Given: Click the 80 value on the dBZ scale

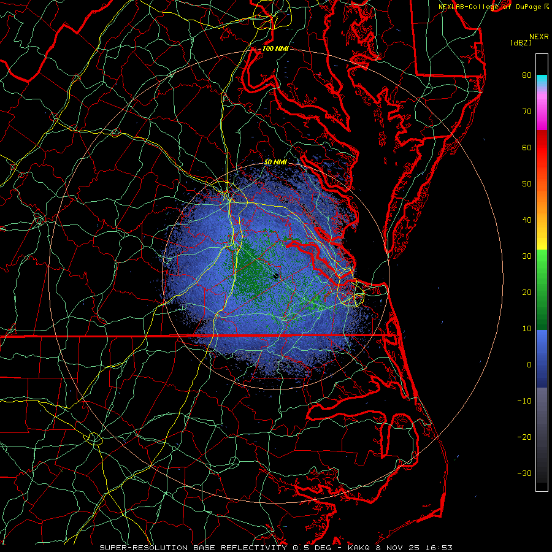Looking at the screenshot, I should (526, 75).
